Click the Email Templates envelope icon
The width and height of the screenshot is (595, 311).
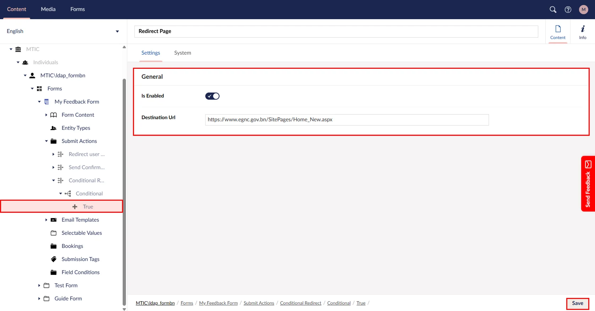tap(54, 220)
